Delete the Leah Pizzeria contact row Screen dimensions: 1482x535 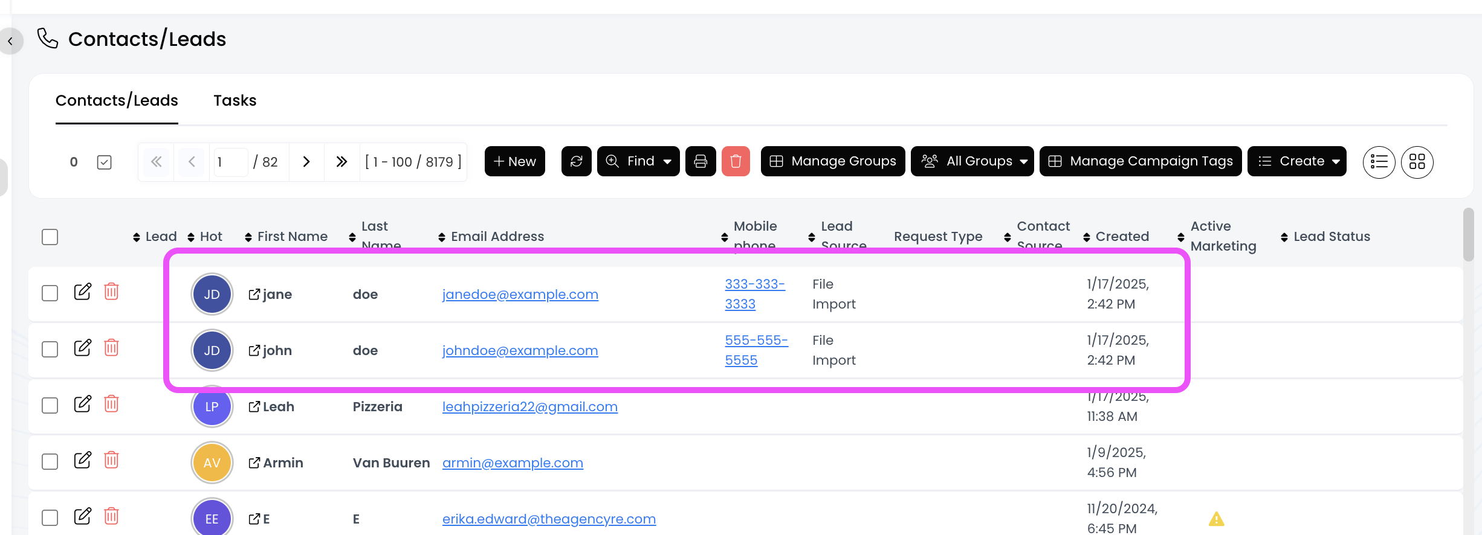pos(111,404)
